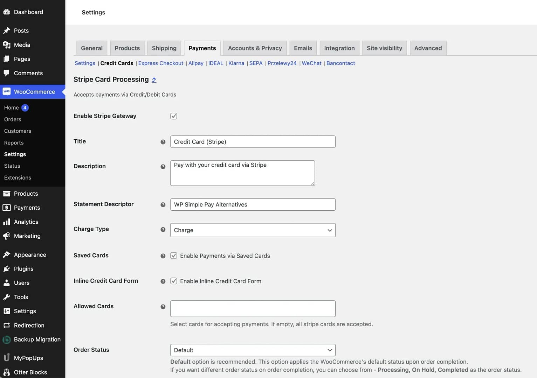Click the Otter Blocks icon

[x=7, y=372]
